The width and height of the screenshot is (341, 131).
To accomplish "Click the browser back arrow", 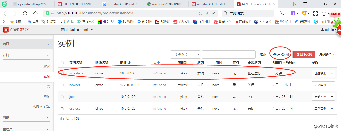I will pyautogui.click(x=5, y=13).
